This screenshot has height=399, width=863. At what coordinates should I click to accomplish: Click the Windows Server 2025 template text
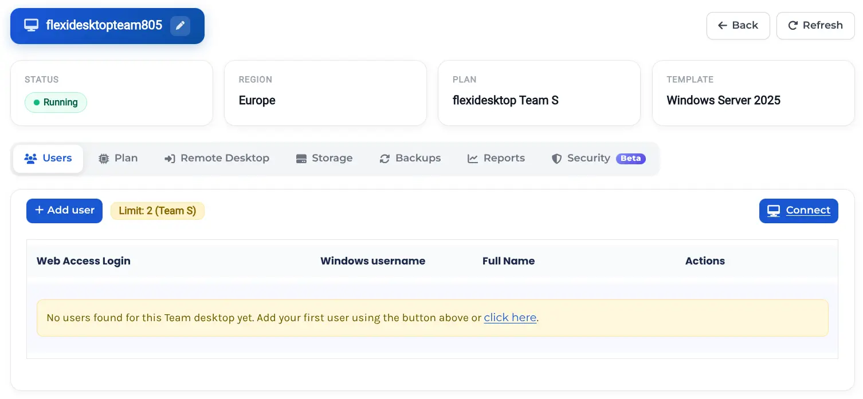(723, 101)
